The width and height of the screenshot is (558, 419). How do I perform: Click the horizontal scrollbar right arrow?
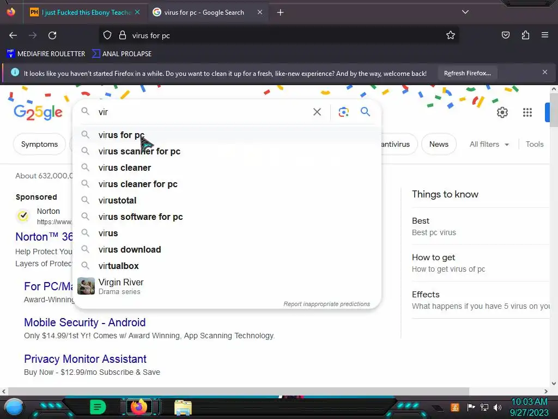tap(546, 391)
